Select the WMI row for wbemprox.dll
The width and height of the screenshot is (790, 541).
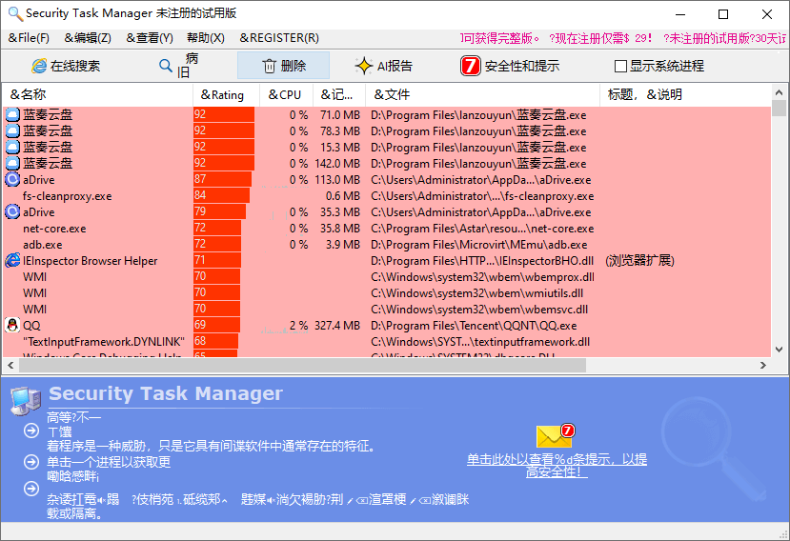point(387,276)
